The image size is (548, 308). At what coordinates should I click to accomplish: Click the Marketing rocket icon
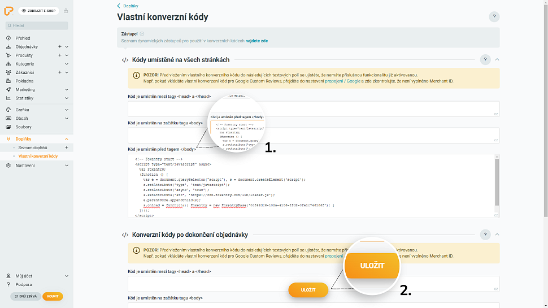tap(8, 89)
